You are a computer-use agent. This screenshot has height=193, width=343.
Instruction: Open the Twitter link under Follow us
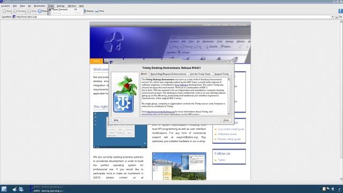tap(221, 160)
